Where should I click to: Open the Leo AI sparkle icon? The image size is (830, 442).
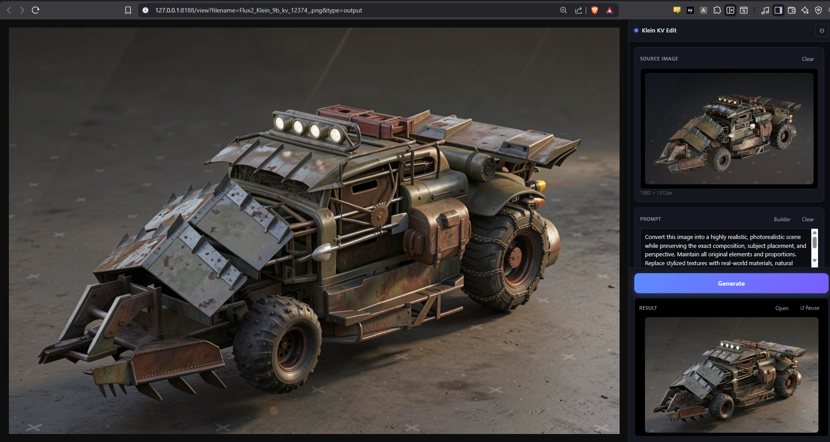coord(805,10)
